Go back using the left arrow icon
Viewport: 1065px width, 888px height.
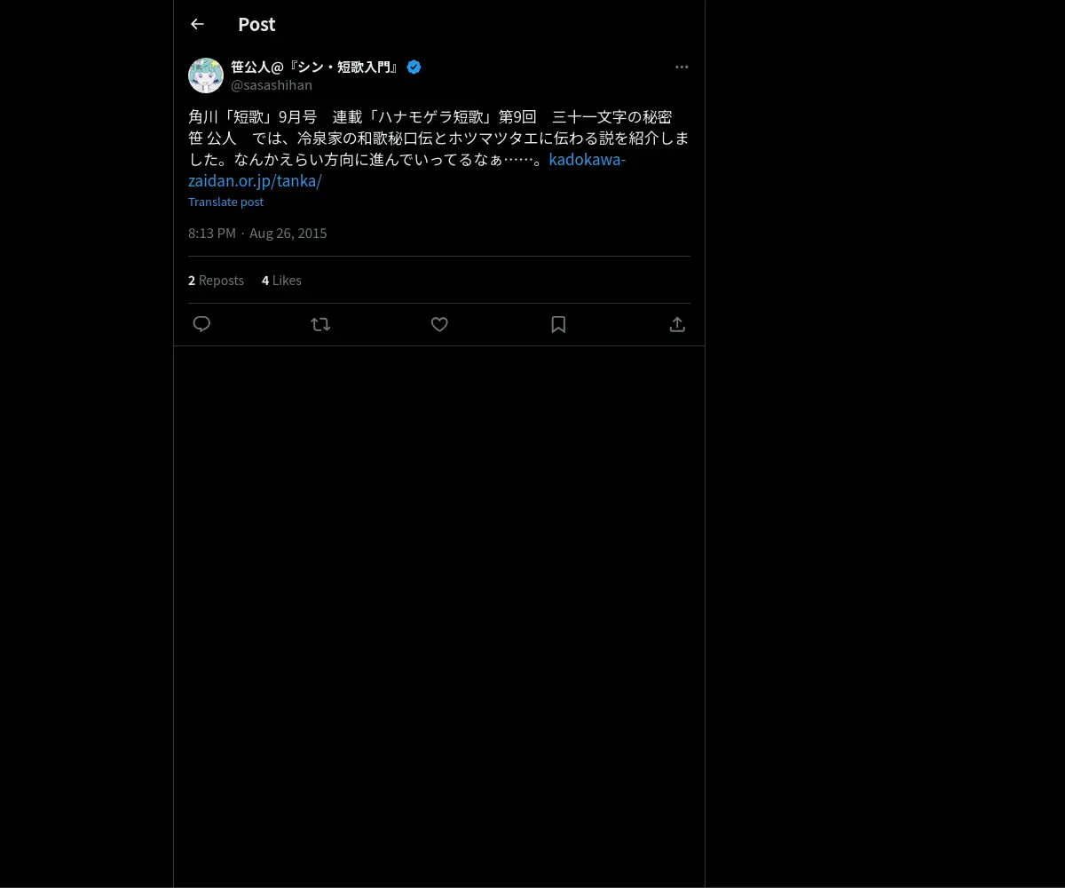coord(197,24)
